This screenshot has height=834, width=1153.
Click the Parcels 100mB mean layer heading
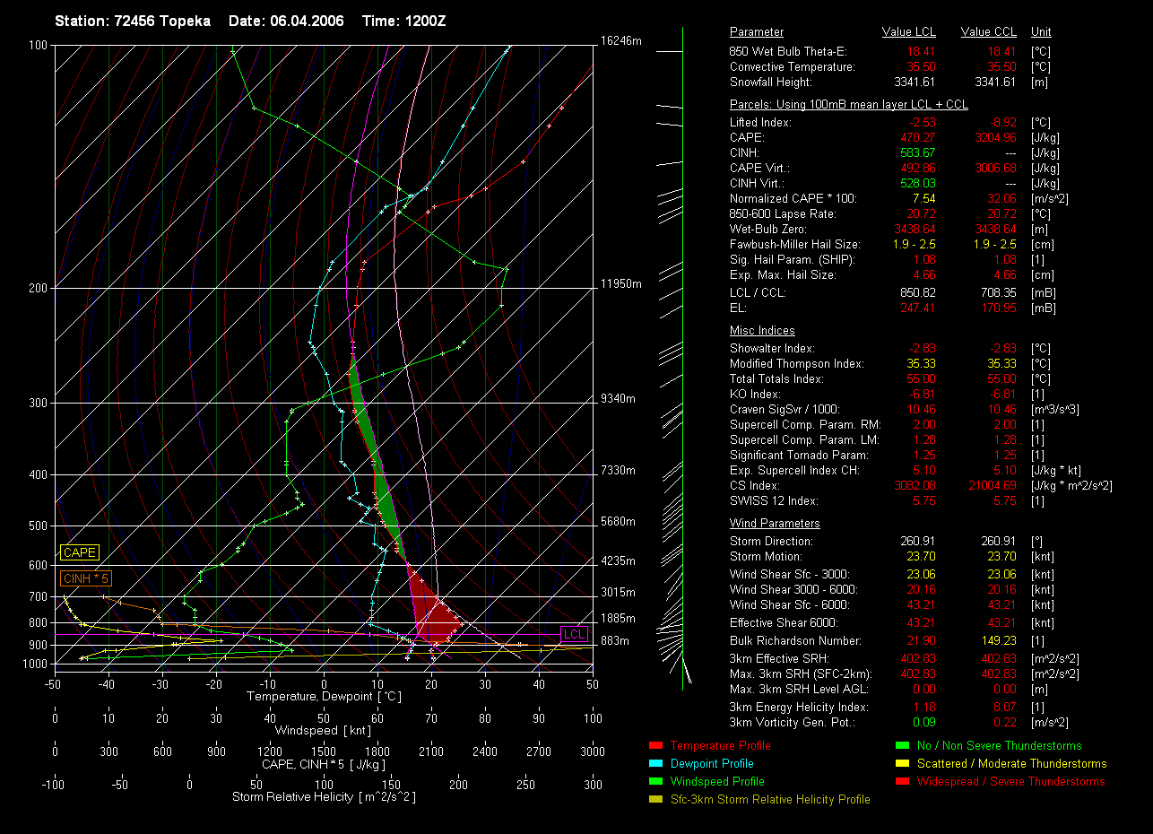pos(848,105)
